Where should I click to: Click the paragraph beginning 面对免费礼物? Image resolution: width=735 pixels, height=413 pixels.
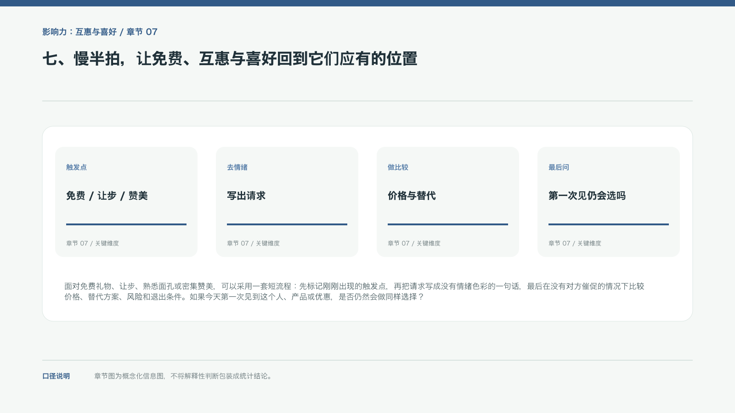point(354,291)
